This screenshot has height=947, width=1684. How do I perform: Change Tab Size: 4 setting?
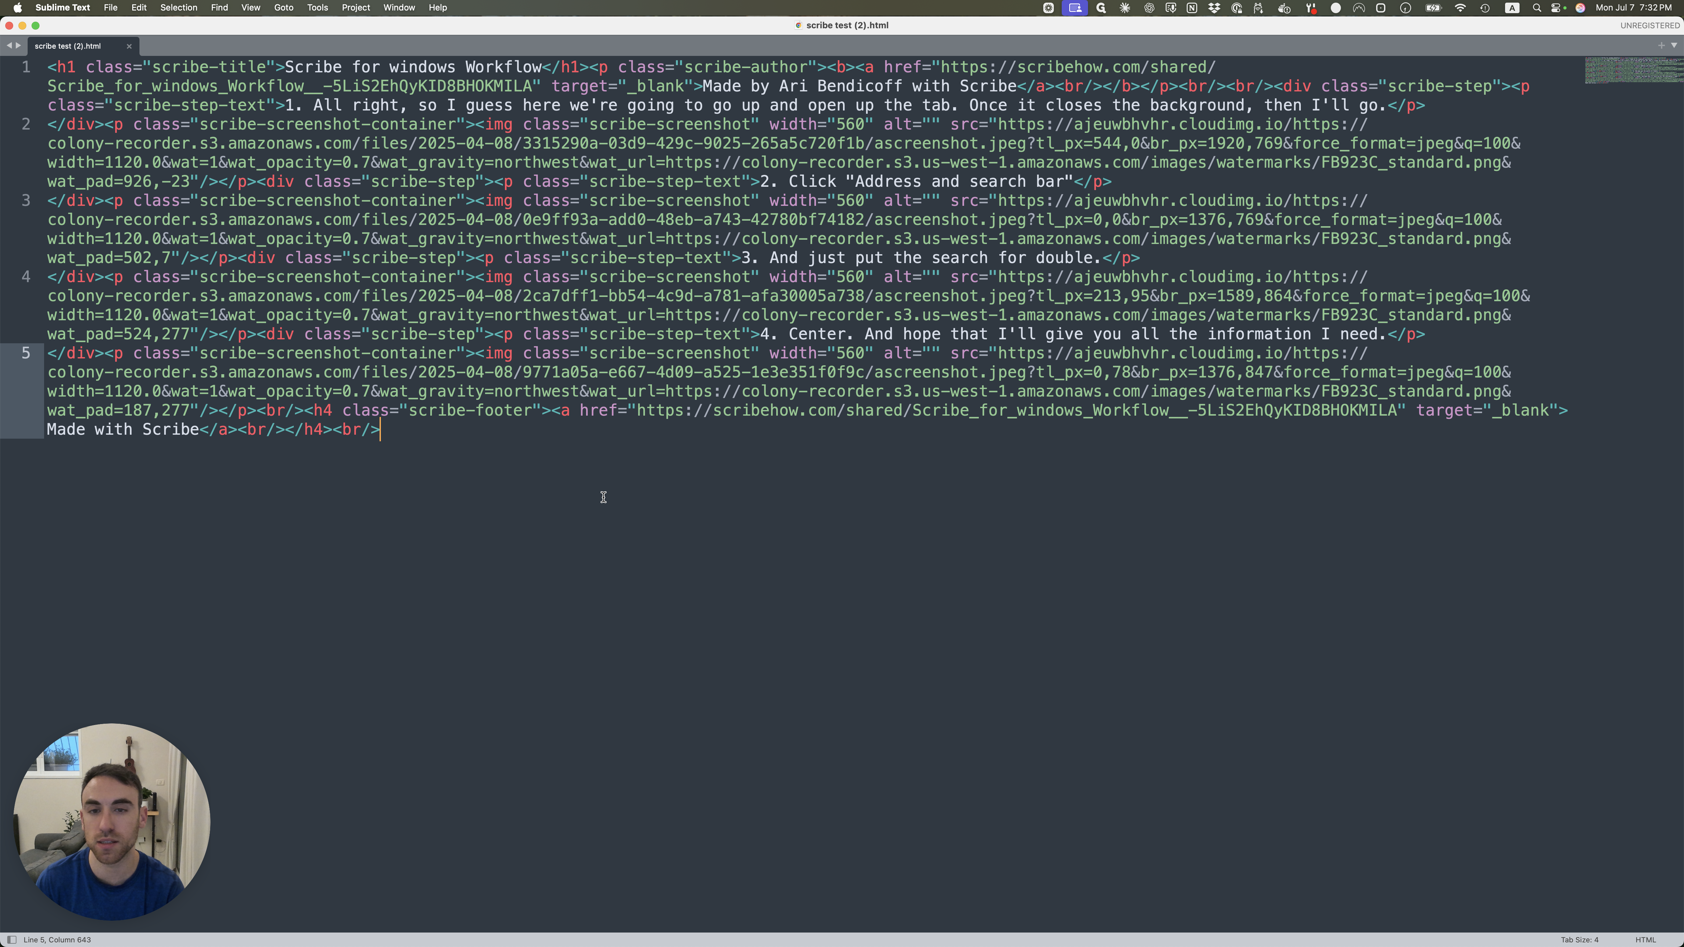coord(1579,940)
